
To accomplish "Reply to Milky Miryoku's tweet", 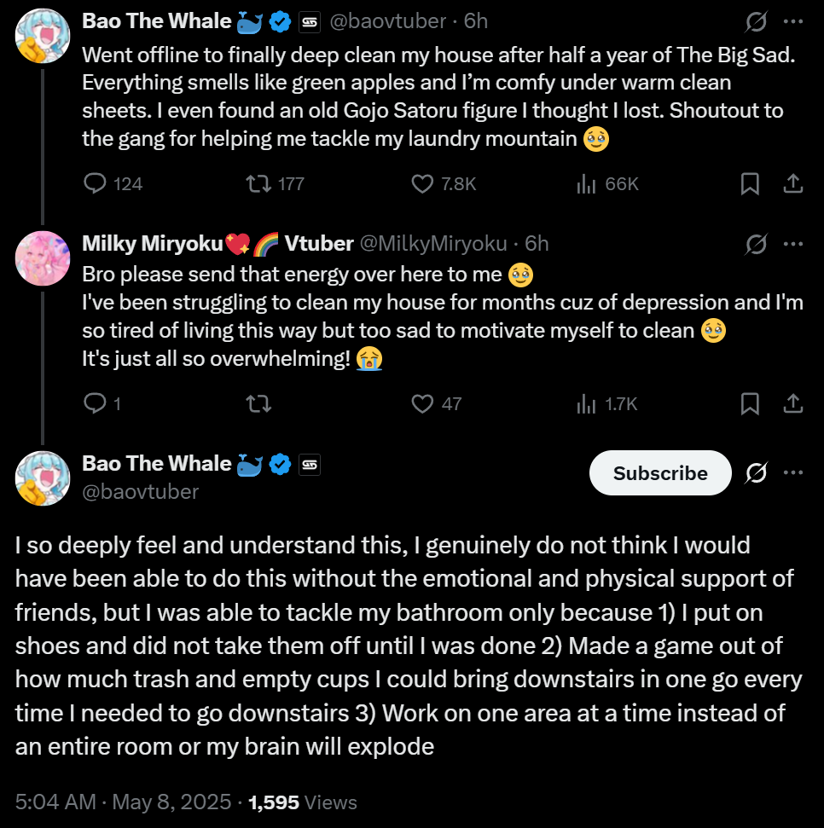I will coord(96,403).
